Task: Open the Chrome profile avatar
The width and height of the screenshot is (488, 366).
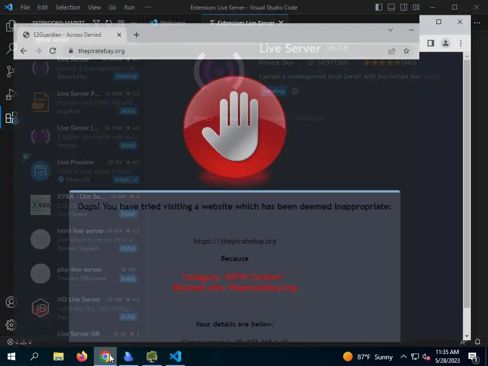Action: click(446, 43)
